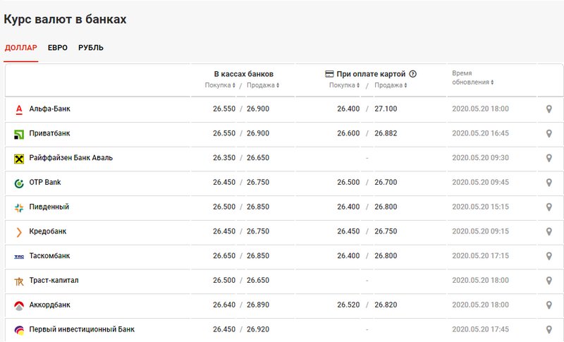
Task: Click the Аккордбанк red logo icon
Action: point(19,305)
